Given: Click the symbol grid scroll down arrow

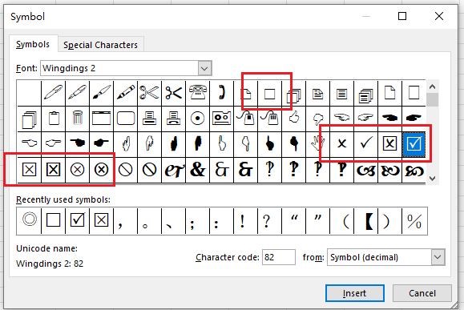Looking at the screenshot, I should (x=432, y=179).
